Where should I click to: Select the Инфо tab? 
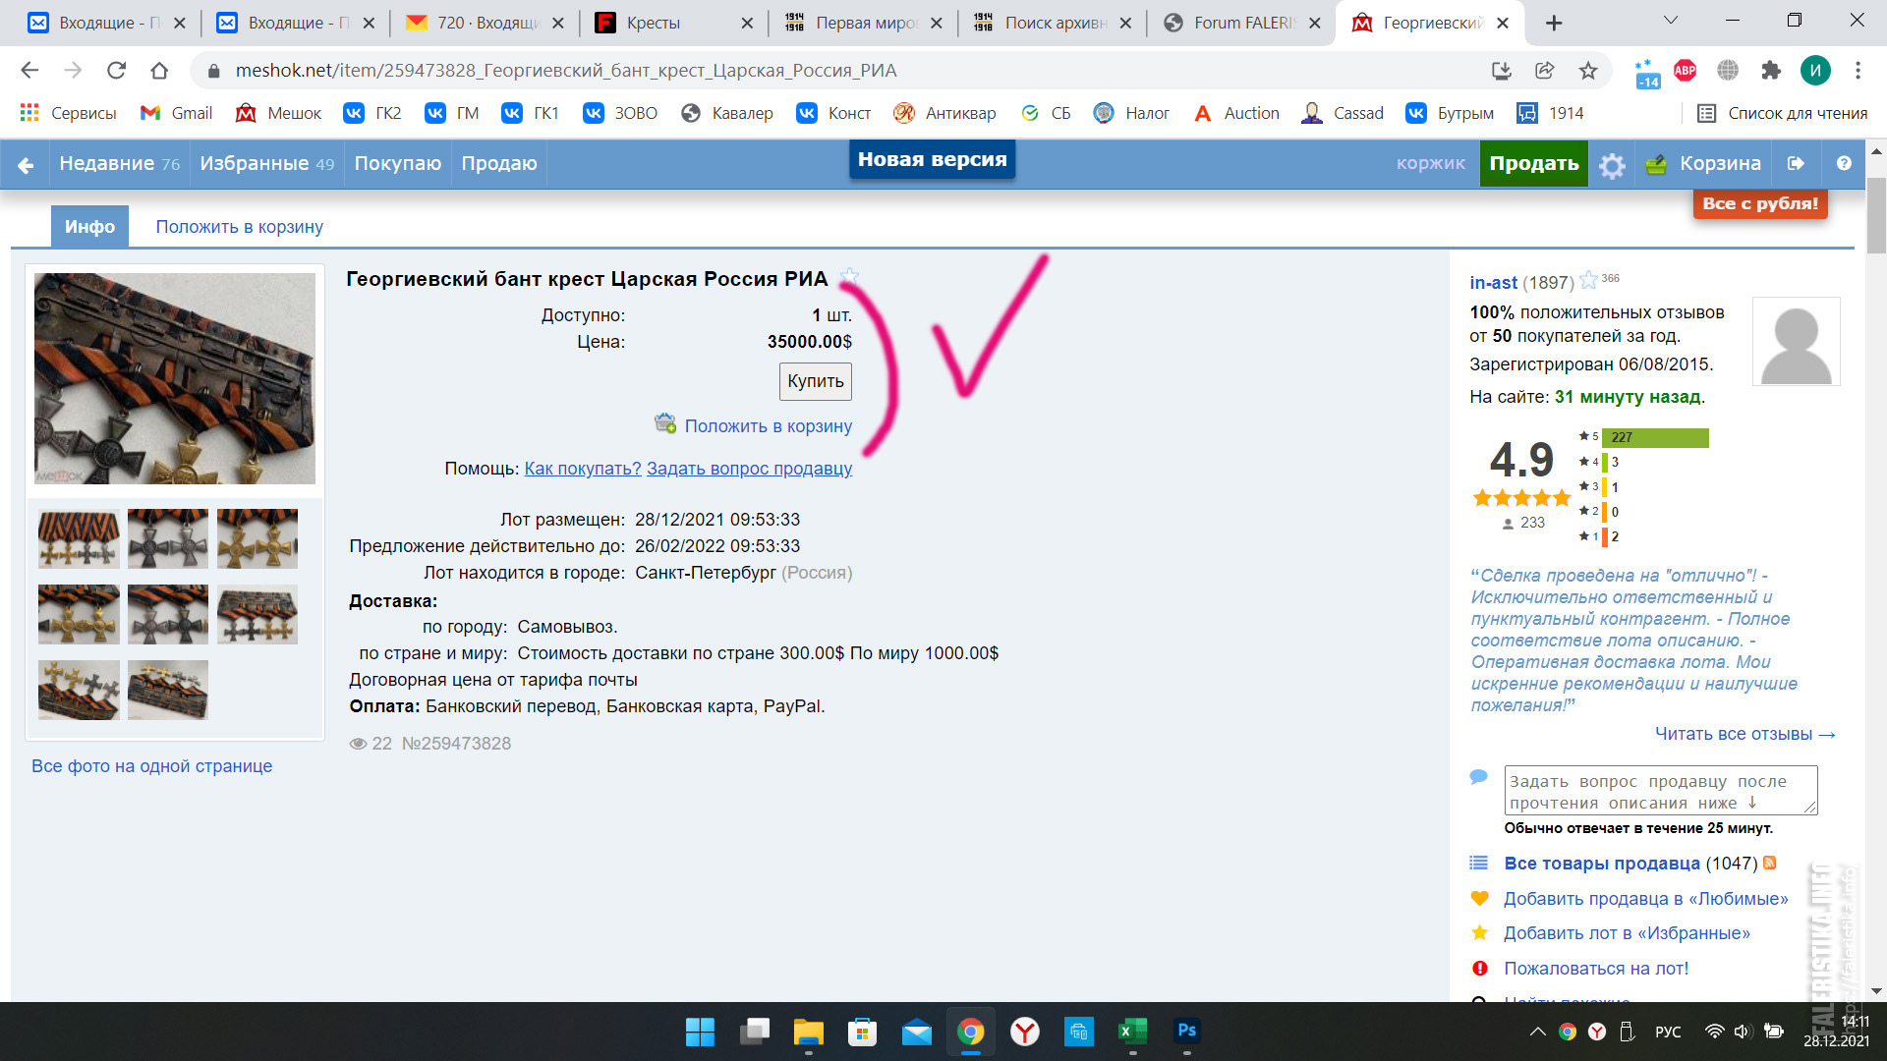click(x=89, y=227)
